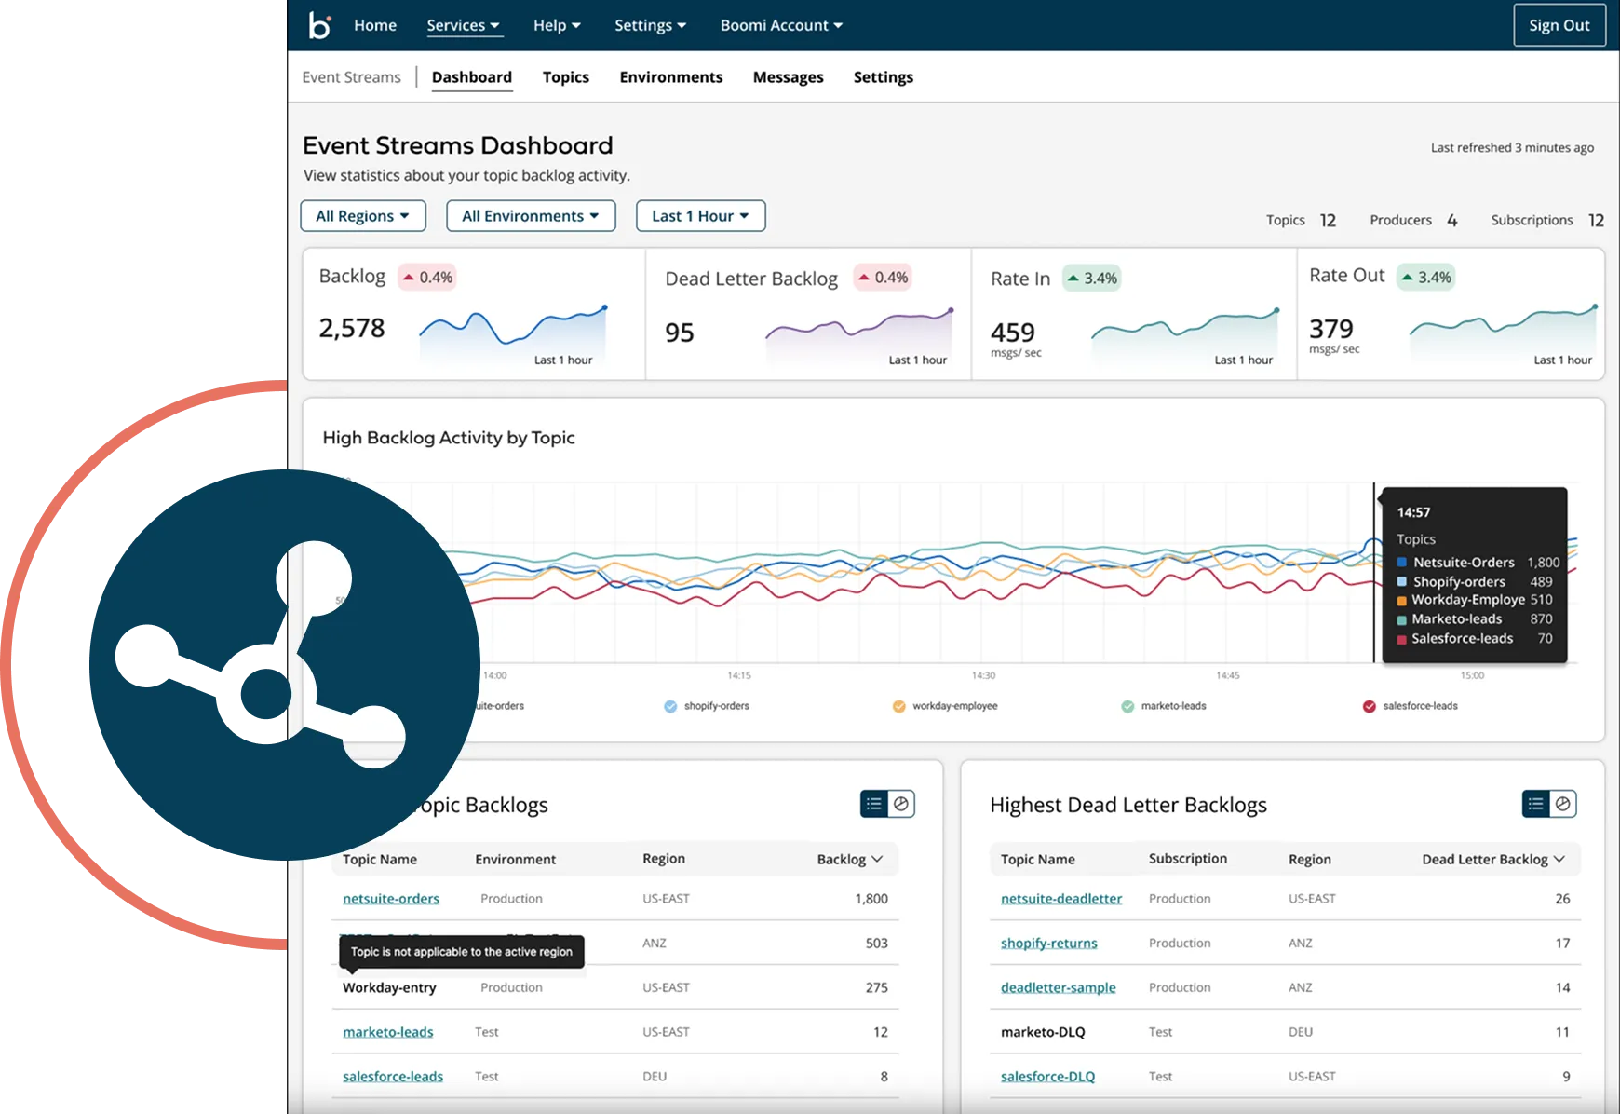Open the All Regions dropdown
The height and width of the screenshot is (1114, 1620).
coord(363,216)
